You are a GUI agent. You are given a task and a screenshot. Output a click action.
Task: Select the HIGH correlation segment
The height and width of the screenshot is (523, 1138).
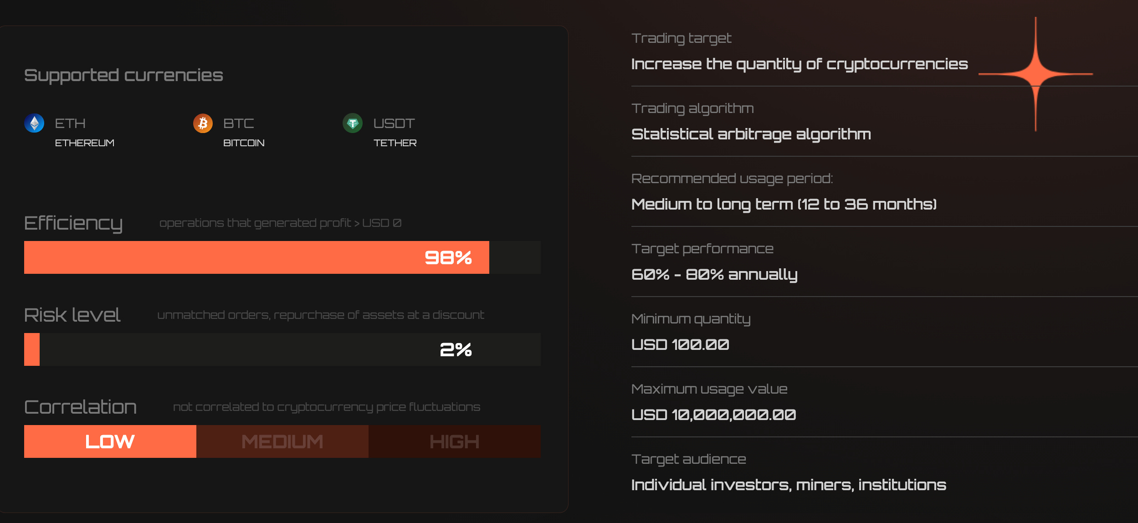(455, 441)
